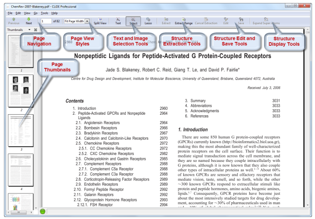Open the File menu

point(10,13)
